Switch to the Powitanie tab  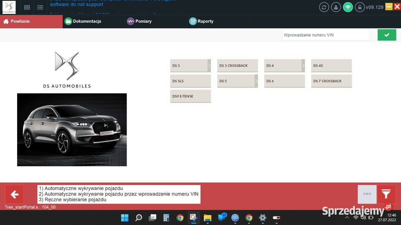[31, 21]
